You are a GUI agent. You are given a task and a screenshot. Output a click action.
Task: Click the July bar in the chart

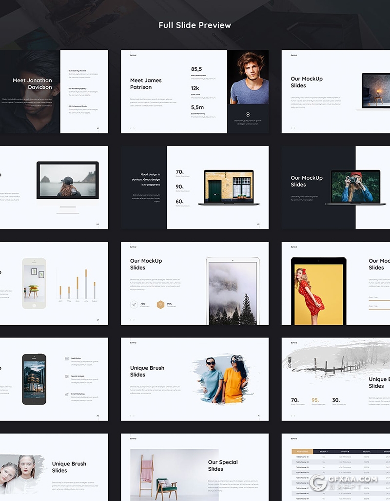pyautogui.click(x=86, y=284)
